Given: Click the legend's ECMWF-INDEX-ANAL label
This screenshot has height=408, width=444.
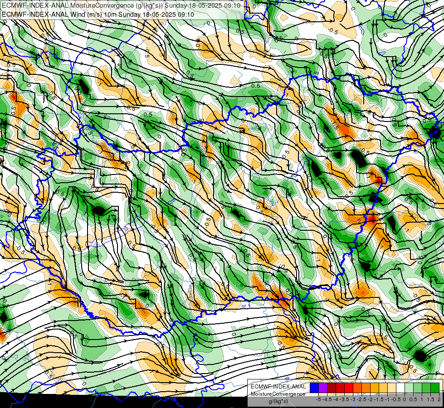Looking at the screenshot, I should point(278,387).
